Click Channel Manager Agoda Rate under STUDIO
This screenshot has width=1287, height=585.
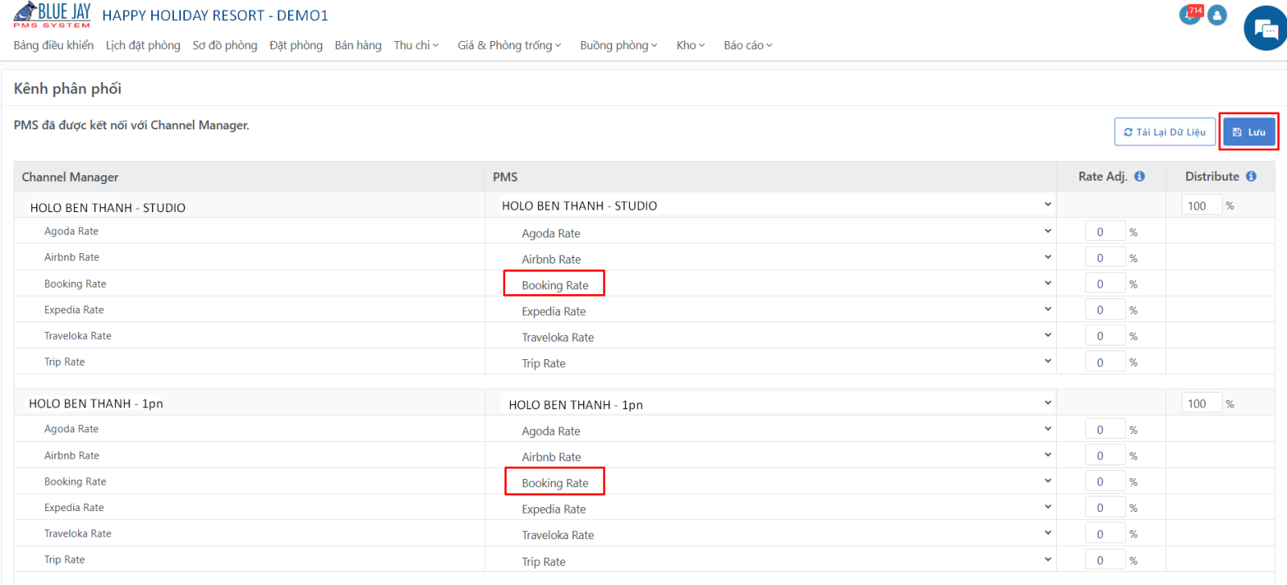pos(72,231)
